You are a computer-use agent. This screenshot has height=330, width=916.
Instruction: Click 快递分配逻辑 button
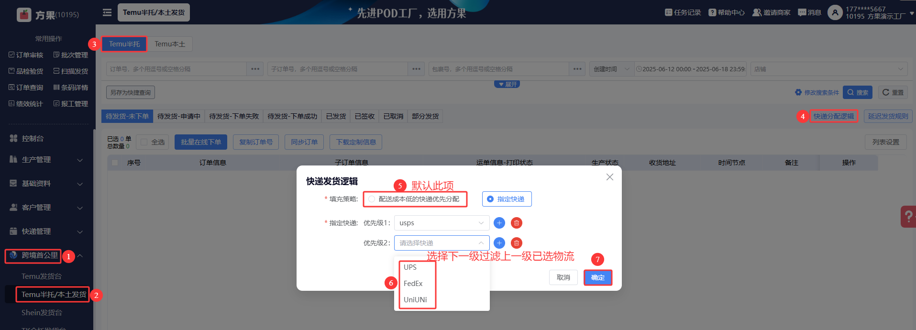pyautogui.click(x=834, y=116)
